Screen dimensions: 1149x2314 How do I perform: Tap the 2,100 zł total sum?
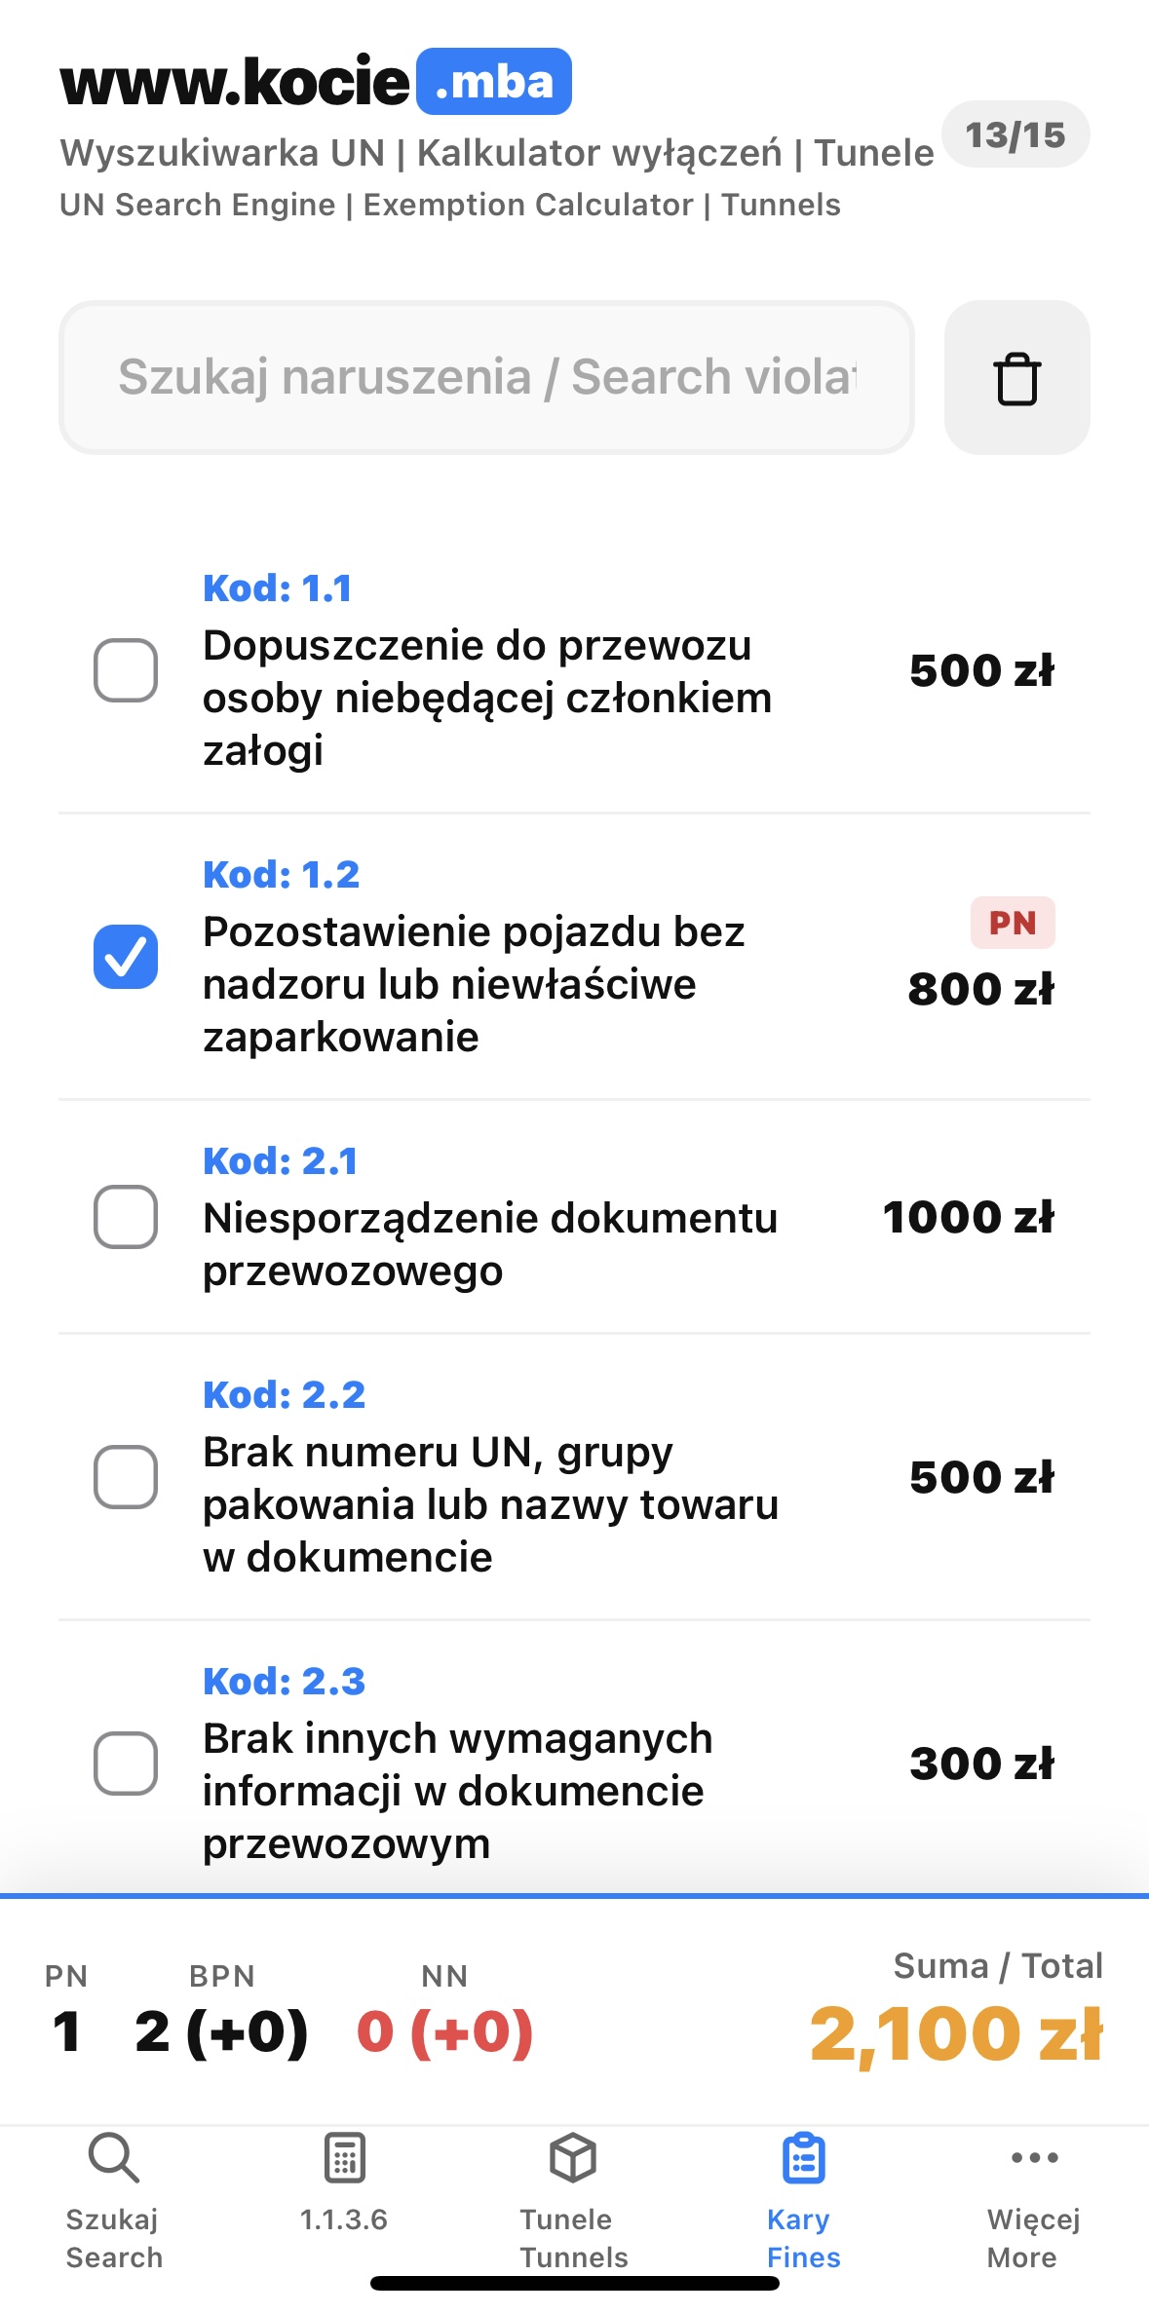point(956,2034)
